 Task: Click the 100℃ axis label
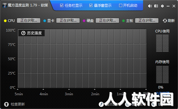coord(11,30)
